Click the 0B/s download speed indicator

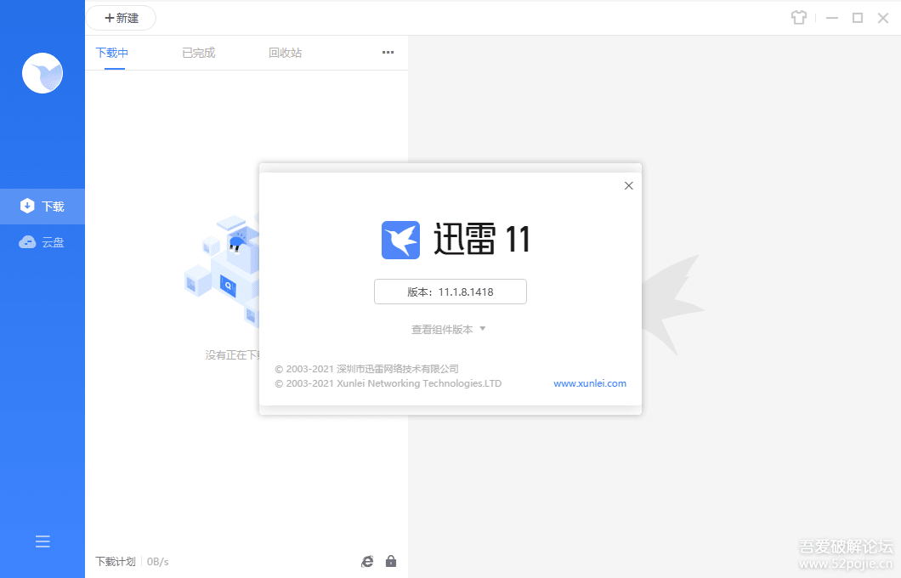[158, 562]
